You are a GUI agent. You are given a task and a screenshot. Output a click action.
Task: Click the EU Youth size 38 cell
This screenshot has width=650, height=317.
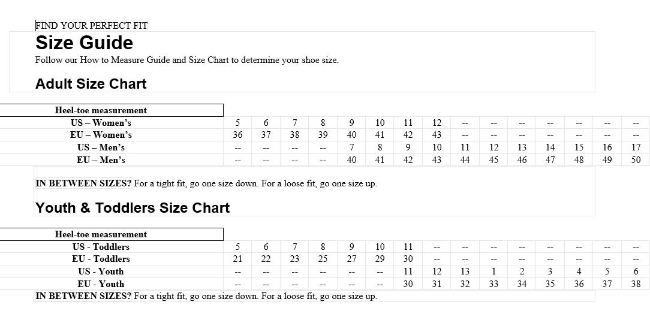(636, 284)
